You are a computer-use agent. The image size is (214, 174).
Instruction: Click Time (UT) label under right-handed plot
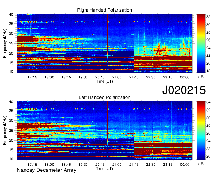tap(104, 81)
